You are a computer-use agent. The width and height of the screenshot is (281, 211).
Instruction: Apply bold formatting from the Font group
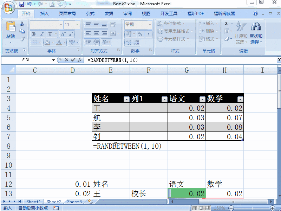(34, 34)
